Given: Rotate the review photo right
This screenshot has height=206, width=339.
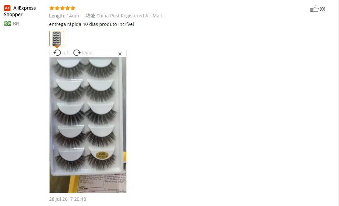Looking at the screenshot, I should 77,53.
